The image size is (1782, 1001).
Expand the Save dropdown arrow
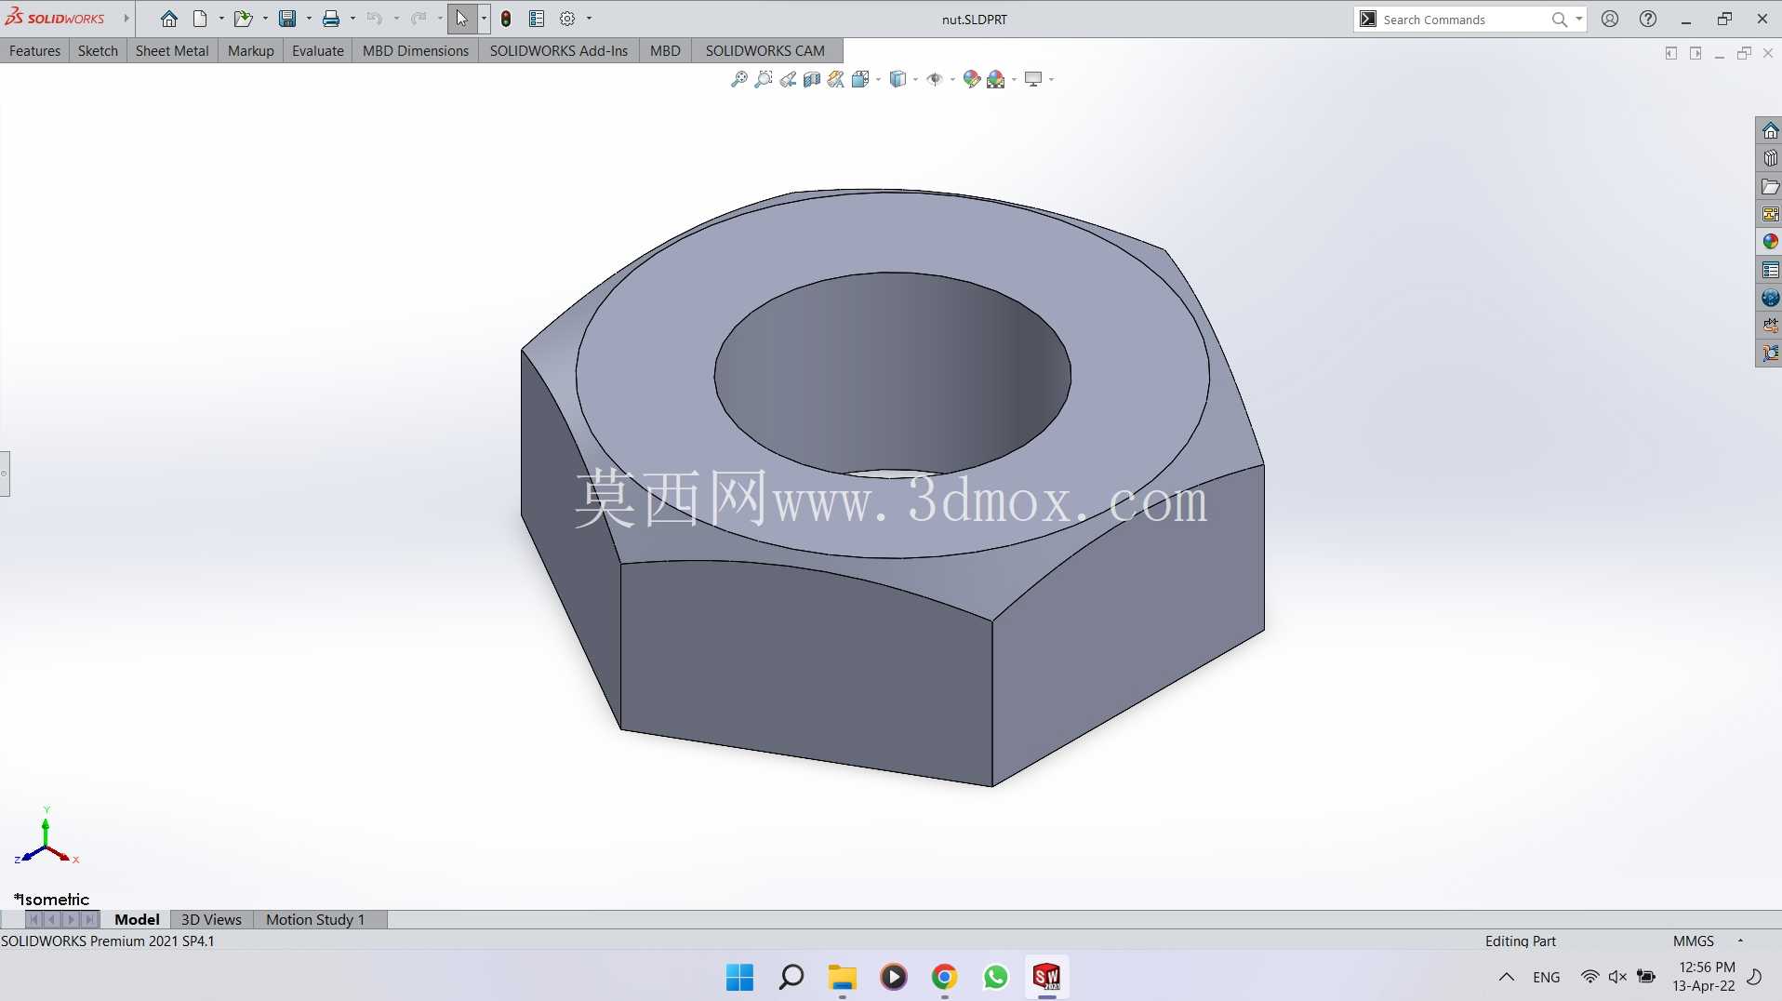pos(309,19)
